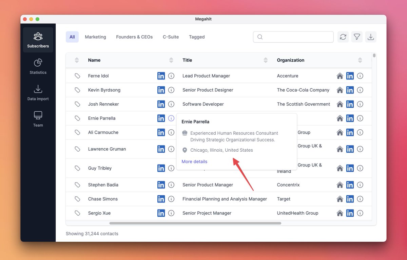Click Financial Planning and Analysis Manager
The width and height of the screenshot is (407, 260).
pos(225,199)
